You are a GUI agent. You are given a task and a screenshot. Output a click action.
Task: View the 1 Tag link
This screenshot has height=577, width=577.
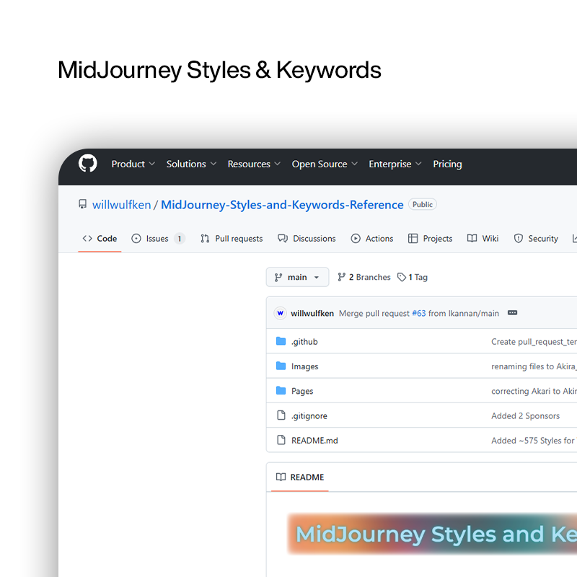tap(413, 277)
